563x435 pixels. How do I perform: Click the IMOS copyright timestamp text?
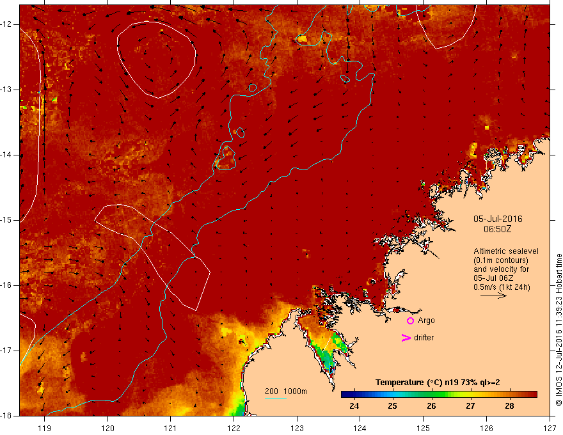click(x=559, y=329)
